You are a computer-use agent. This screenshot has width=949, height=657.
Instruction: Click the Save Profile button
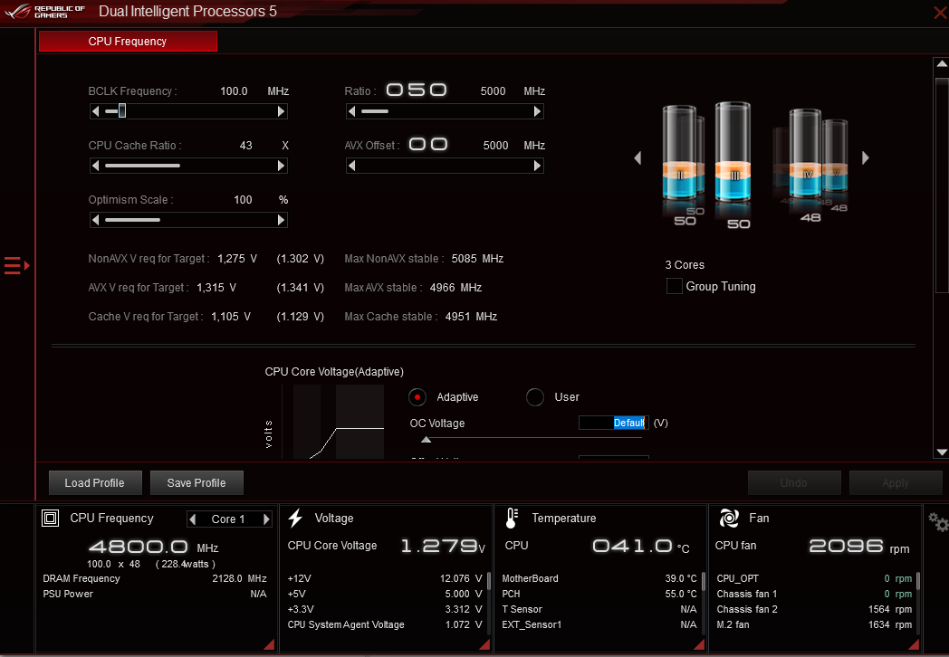point(197,482)
